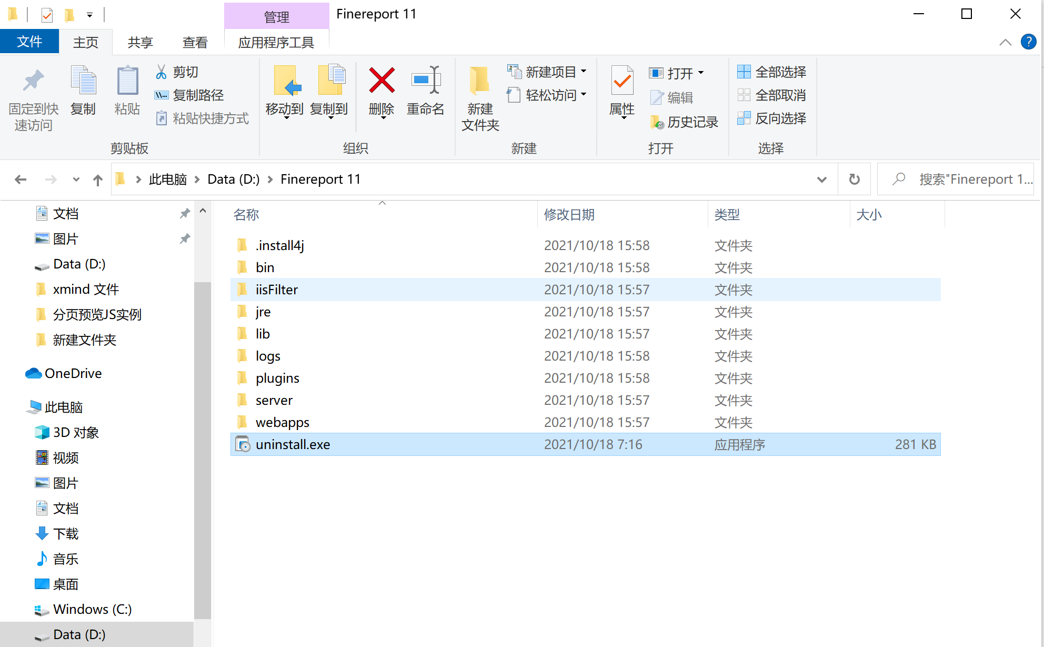
Task: Click the New folder icon
Action: [x=480, y=81]
